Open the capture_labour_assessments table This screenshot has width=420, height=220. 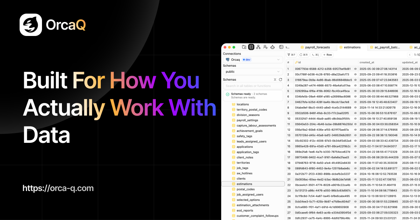[x=256, y=126]
